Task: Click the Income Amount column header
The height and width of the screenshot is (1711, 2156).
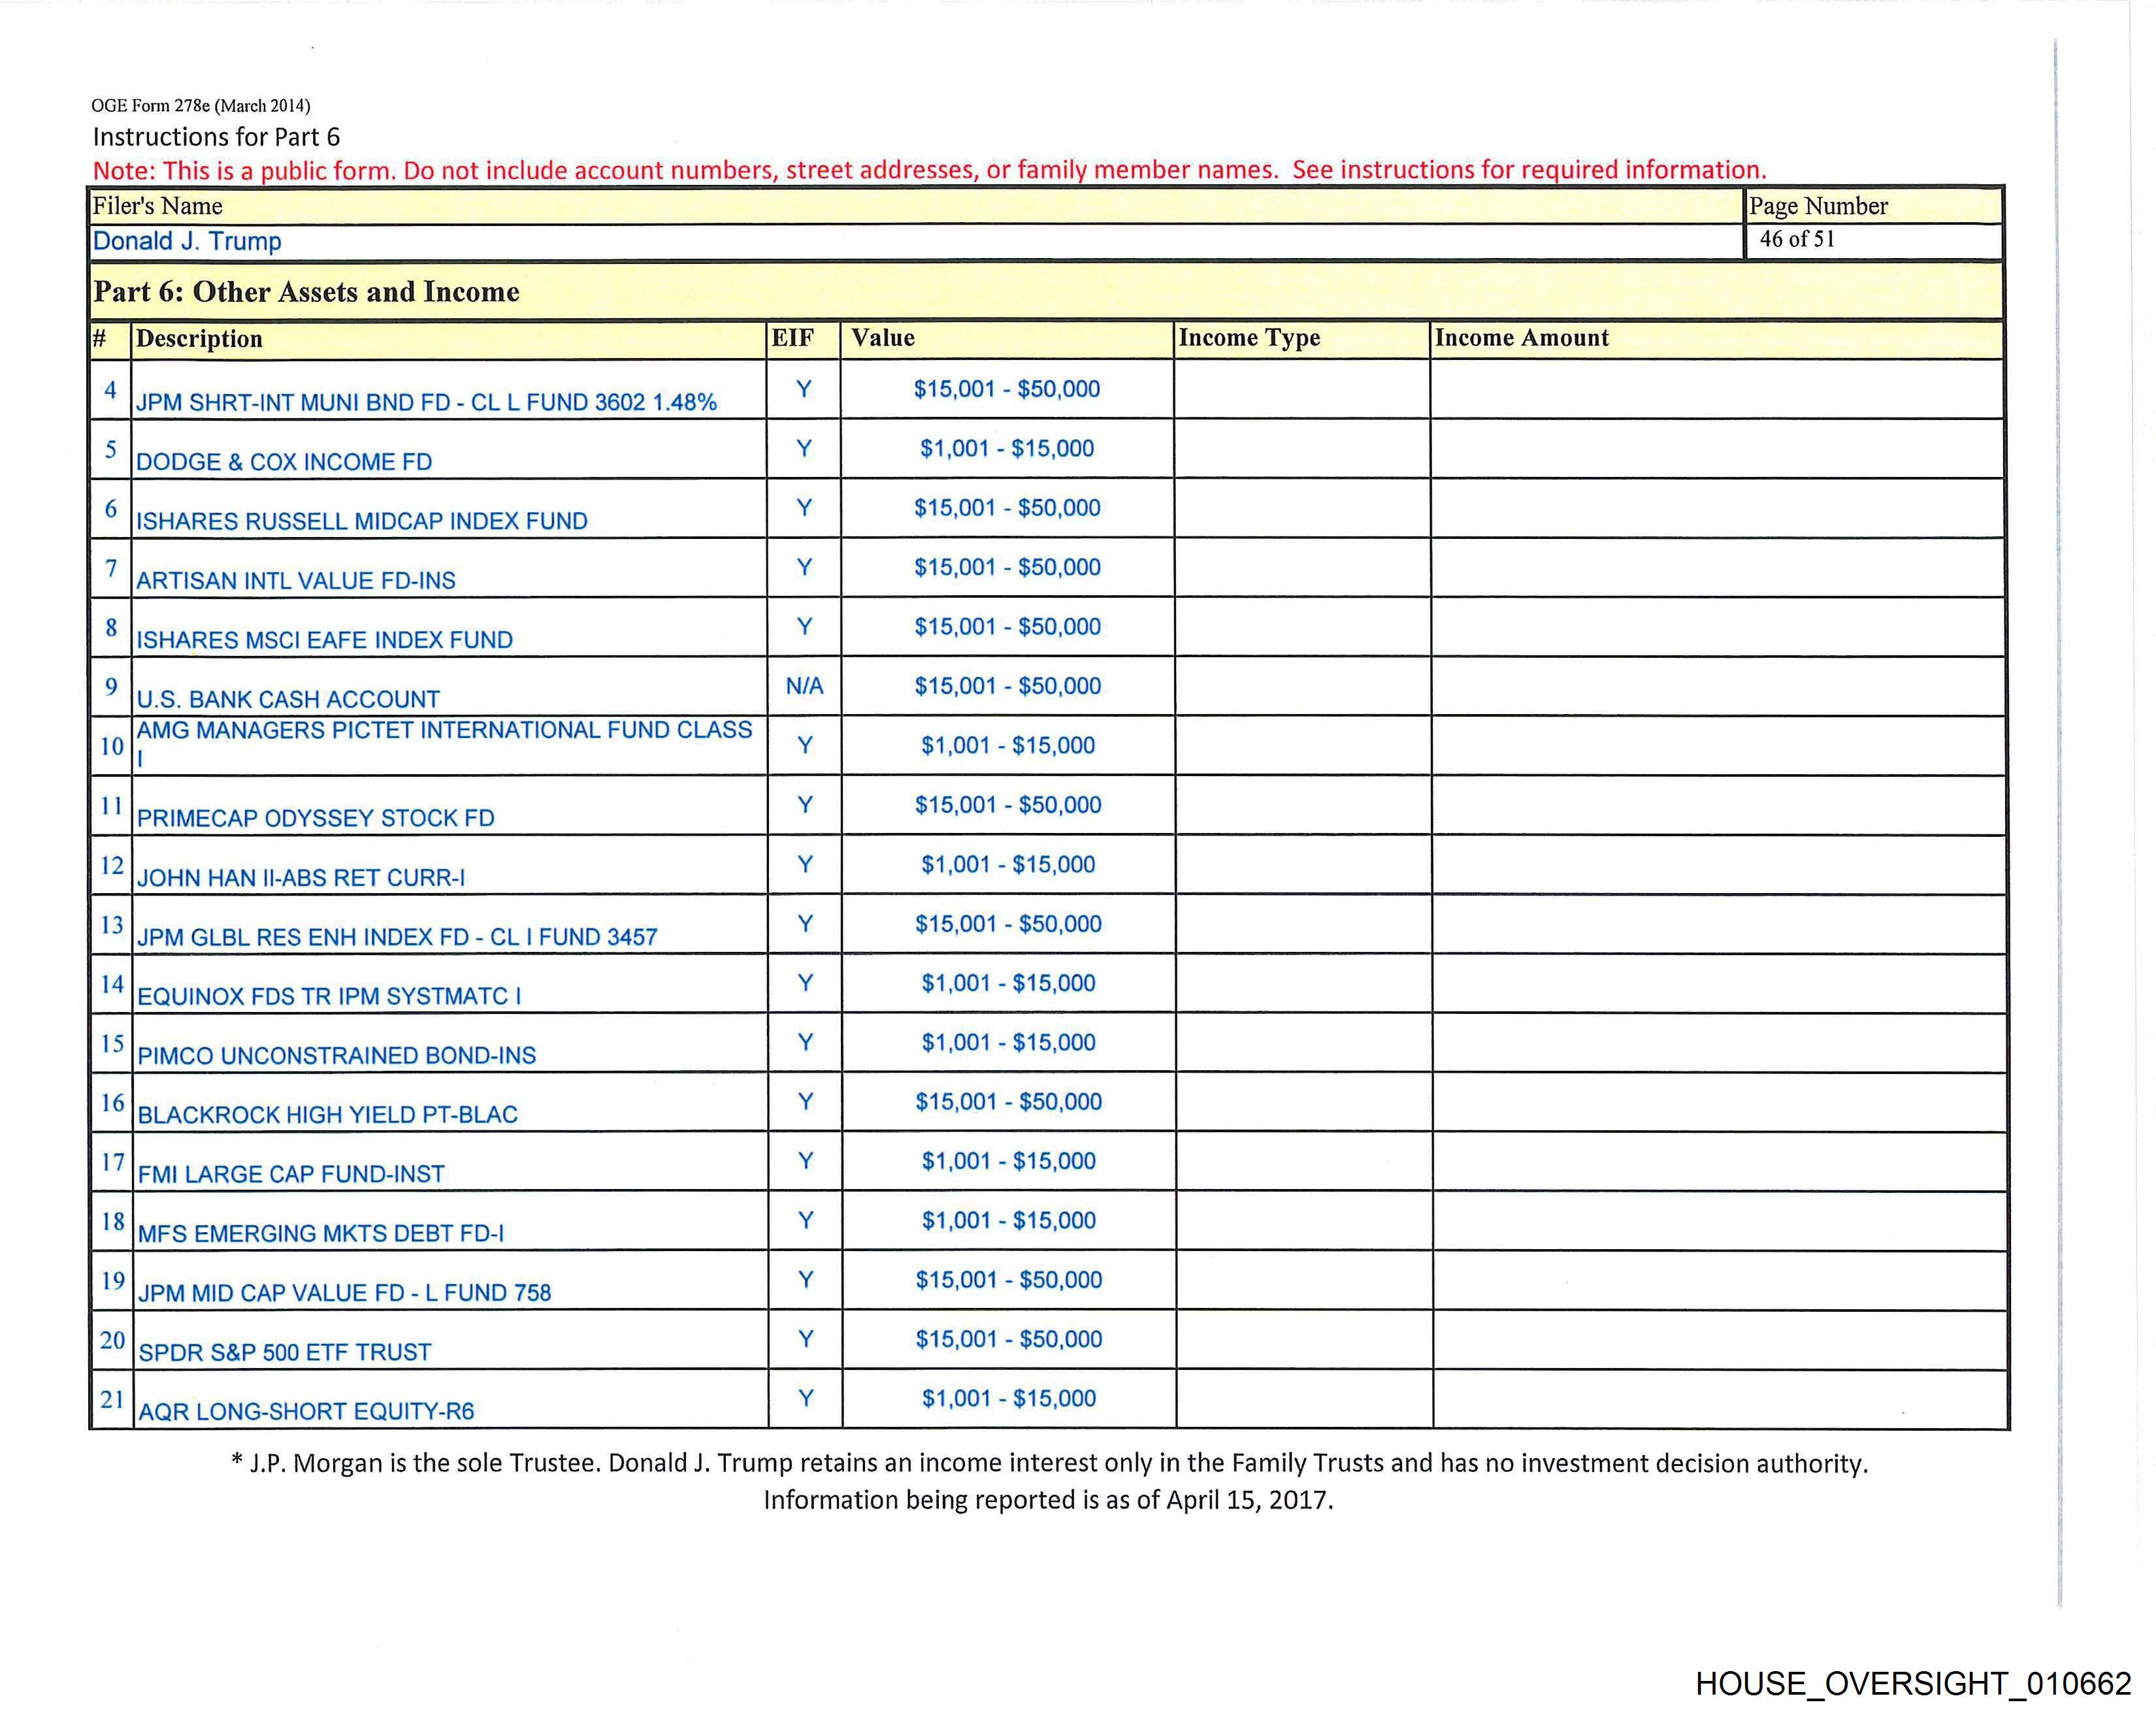Action: click(1521, 338)
